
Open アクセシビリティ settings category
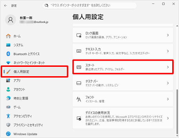click(35, 116)
